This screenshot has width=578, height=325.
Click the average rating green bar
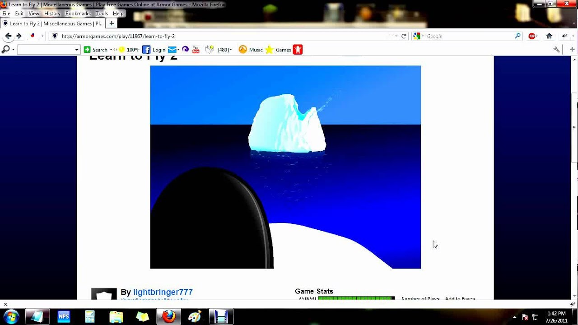356,298
